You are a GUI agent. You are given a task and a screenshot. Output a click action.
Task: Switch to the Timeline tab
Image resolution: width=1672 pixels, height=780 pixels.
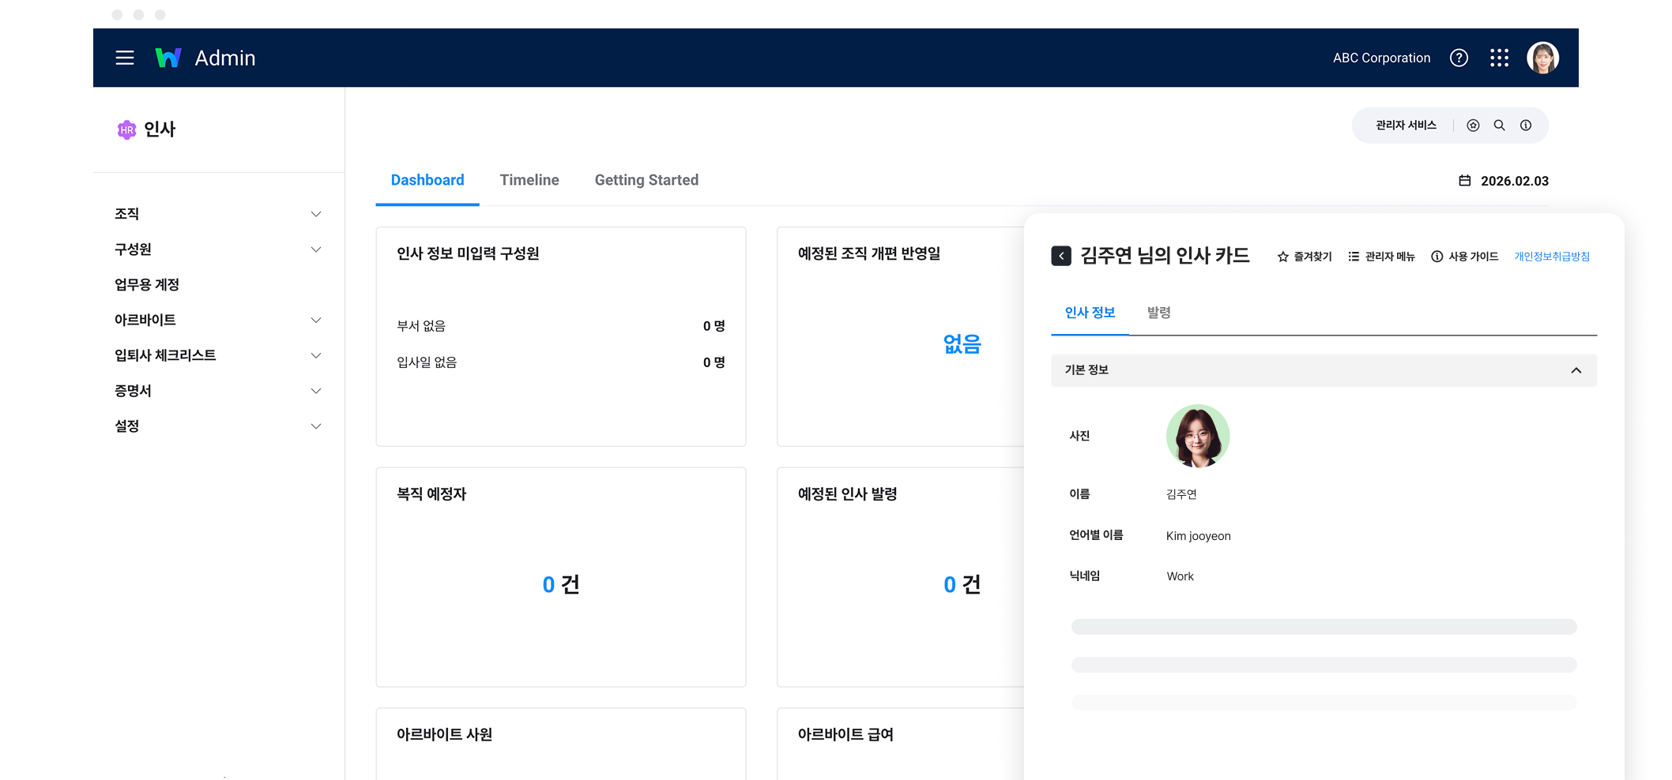click(529, 180)
